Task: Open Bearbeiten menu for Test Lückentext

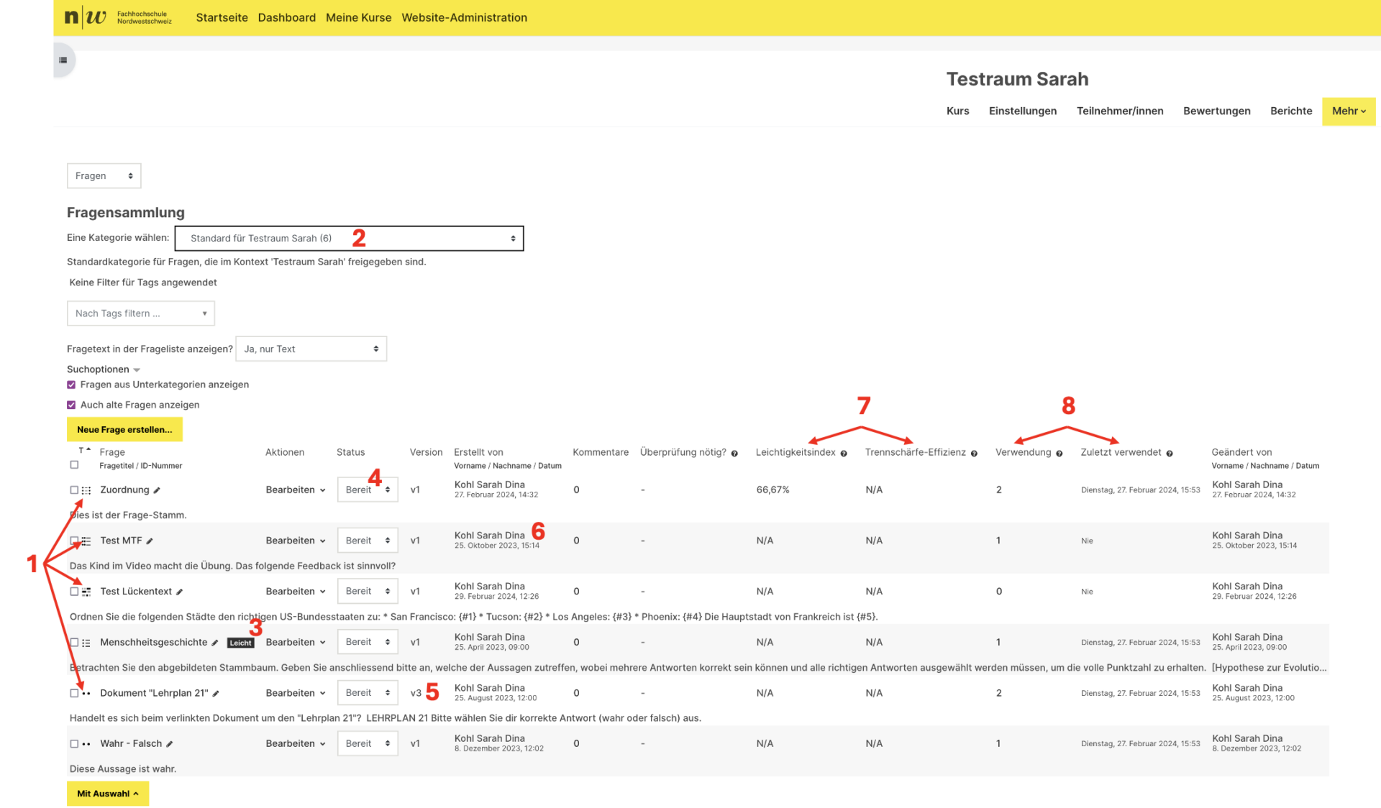Action: coord(296,591)
